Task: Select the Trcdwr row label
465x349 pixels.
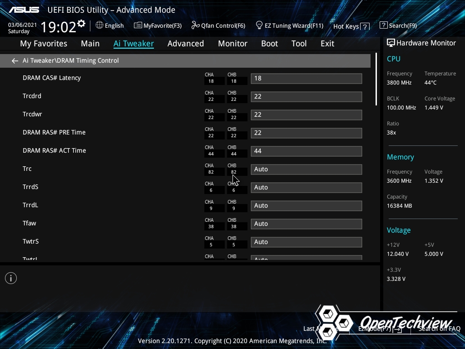Action: [32, 114]
